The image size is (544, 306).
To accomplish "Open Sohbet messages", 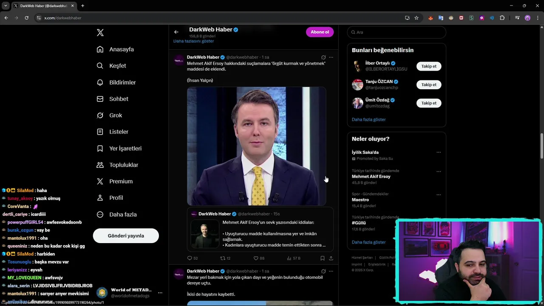I will tap(112, 99).
